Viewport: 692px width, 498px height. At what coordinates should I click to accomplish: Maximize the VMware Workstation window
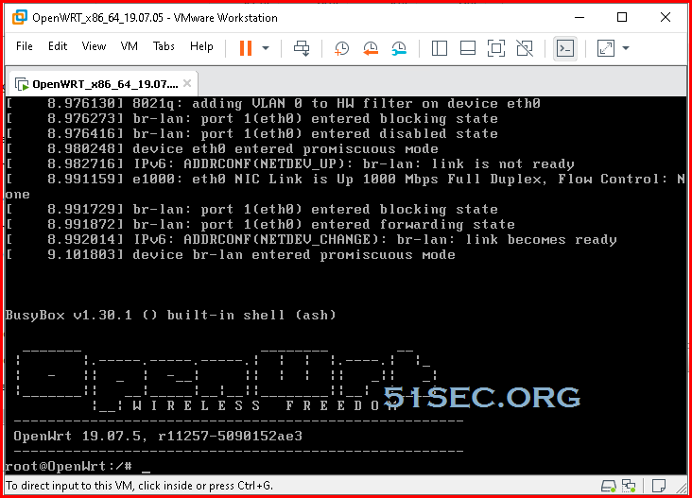(622, 18)
